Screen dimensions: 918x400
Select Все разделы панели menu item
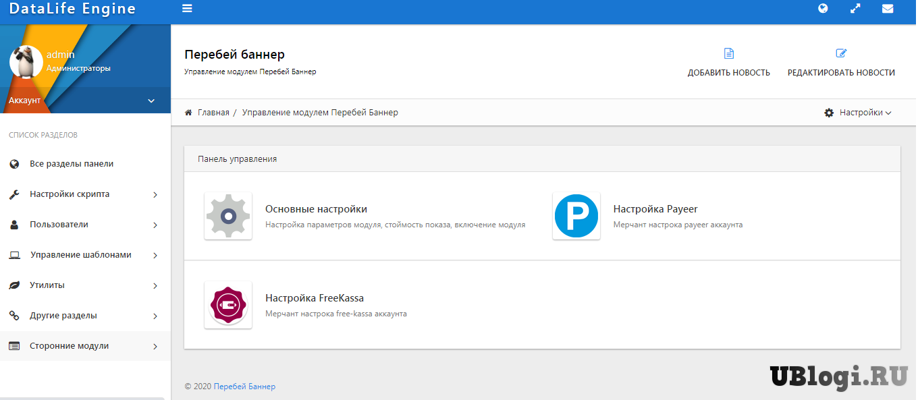pos(71,164)
